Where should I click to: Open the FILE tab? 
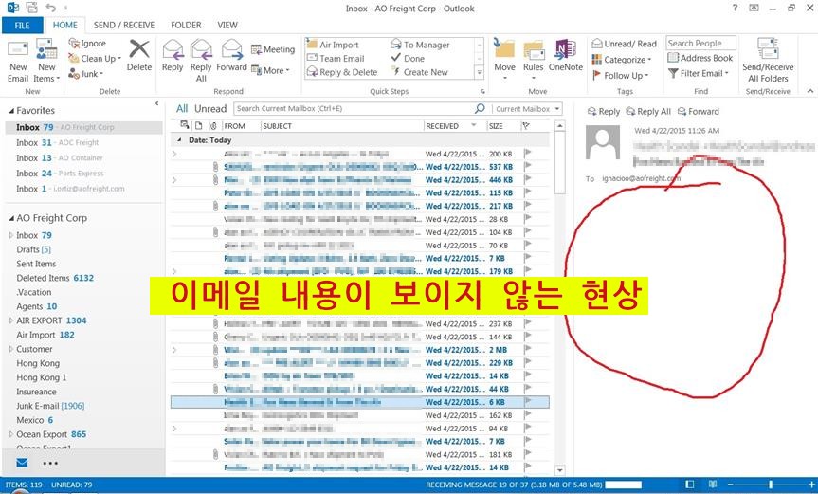tap(22, 25)
